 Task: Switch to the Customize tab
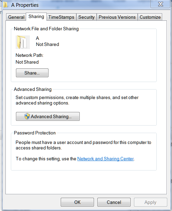pyautogui.click(x=150, y=17)
